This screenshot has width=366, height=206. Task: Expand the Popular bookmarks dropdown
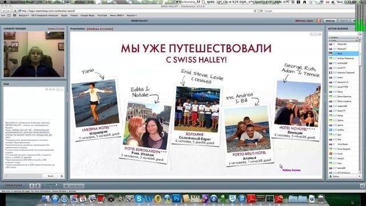[132, 15]
